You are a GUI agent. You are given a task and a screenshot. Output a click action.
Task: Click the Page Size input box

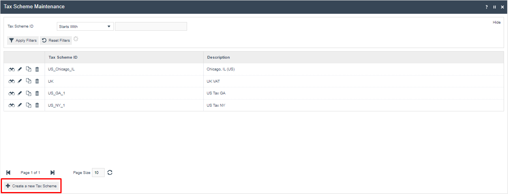click(x=98, y=173)
